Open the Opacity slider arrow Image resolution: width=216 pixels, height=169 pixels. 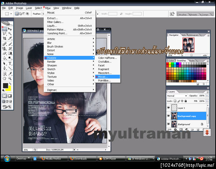coord(207,95)
